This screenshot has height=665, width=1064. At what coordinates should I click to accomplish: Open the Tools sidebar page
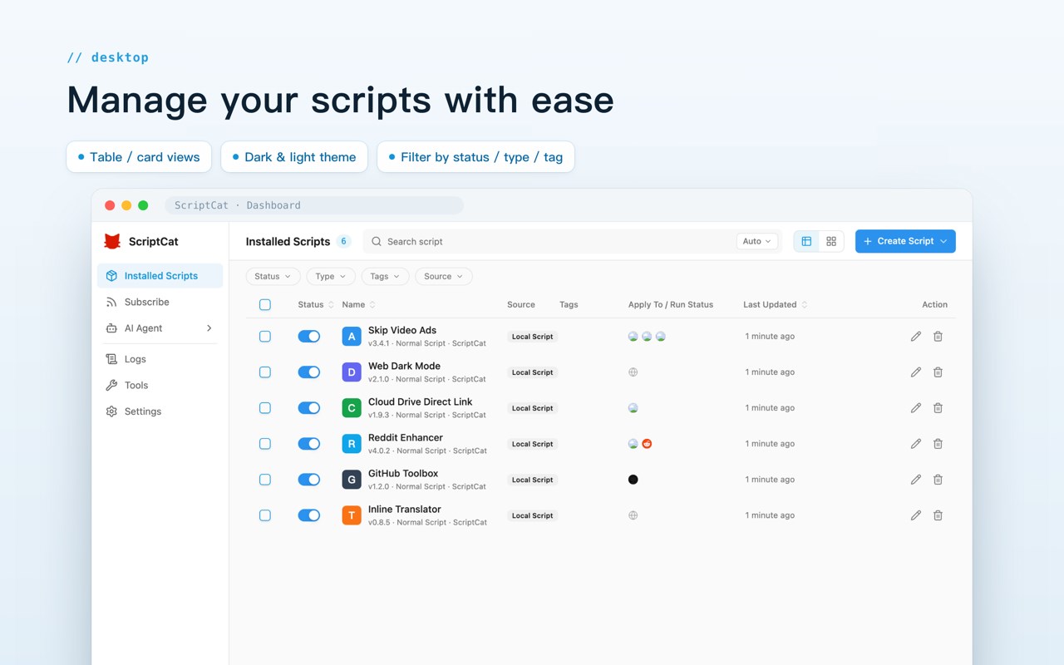tap(160, 386)
